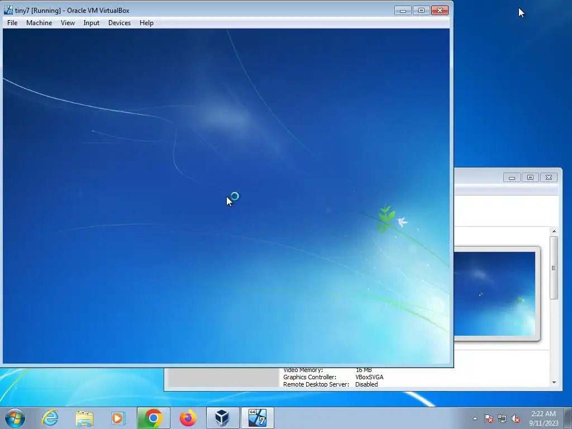Switch to VirtualBox Manager taskbar button
The height and width of the screenshot is (429, 572).
(222, 418)
